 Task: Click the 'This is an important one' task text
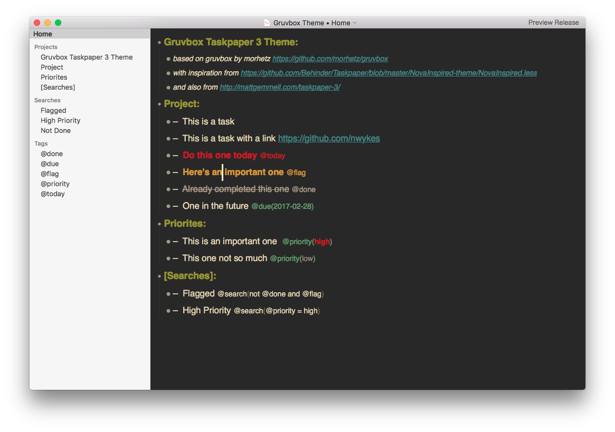pyautogui.click(x=230, y=241)
